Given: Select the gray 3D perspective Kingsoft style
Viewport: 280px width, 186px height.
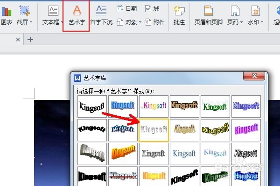Looking at the screenshot, I should 92,154.
